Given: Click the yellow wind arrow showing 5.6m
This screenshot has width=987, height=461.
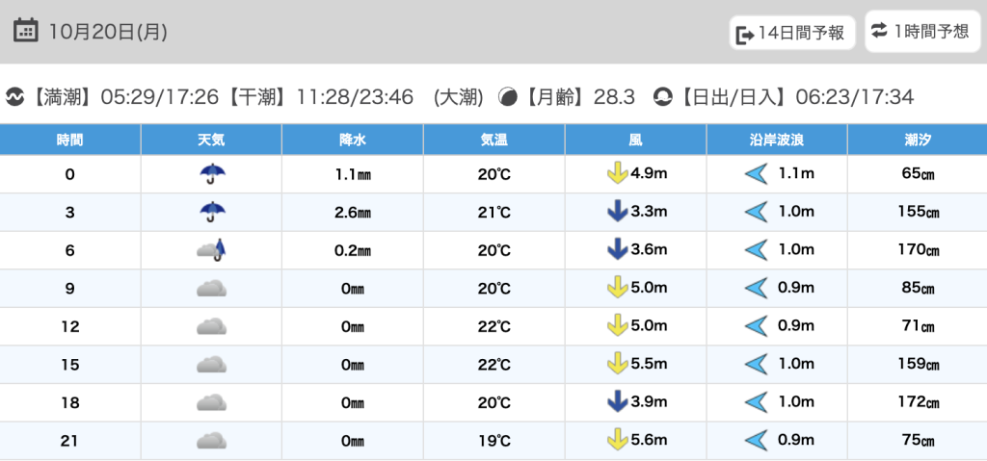Looking at the screenshot, I should tap(615, 441).
